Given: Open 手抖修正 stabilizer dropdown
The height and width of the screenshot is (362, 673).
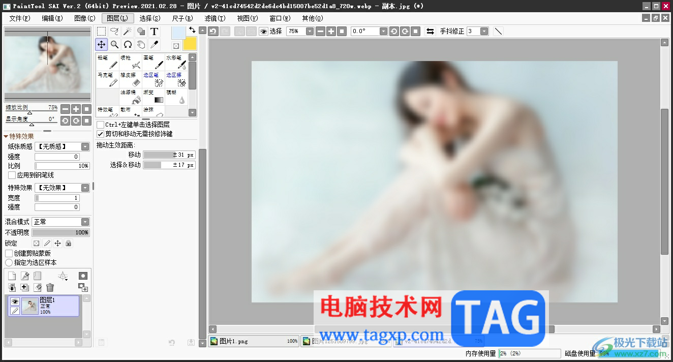Looking at the screenshot, I should pyautogui.click(x=484, y=31).
